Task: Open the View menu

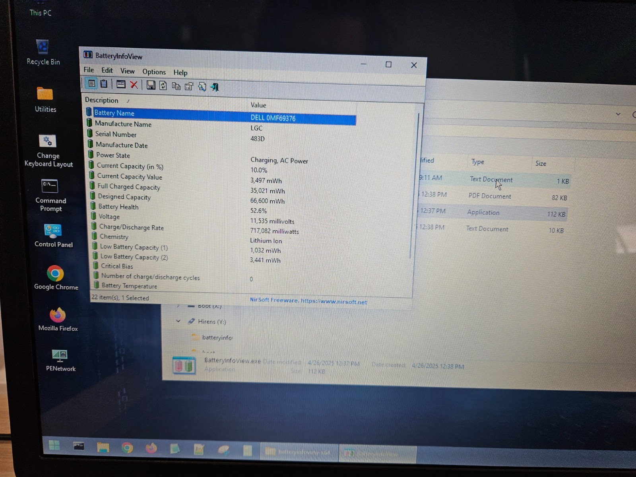Action: (x=127, y=71)
